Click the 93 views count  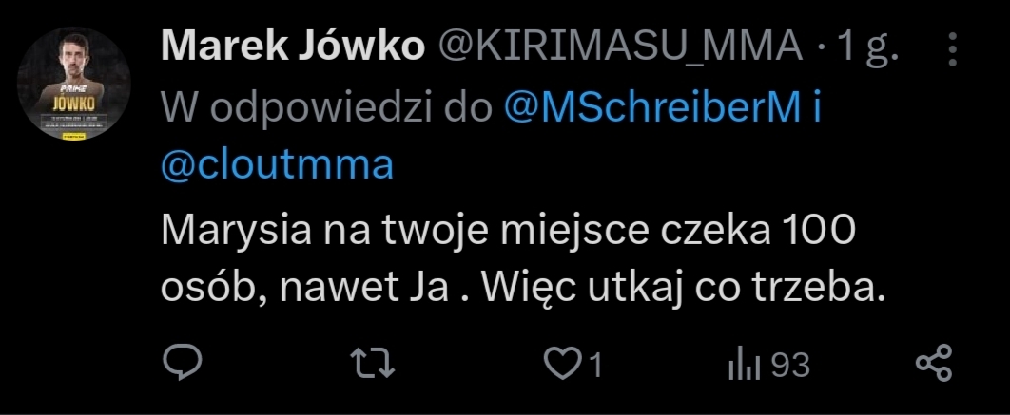click(x=789, y=365)
